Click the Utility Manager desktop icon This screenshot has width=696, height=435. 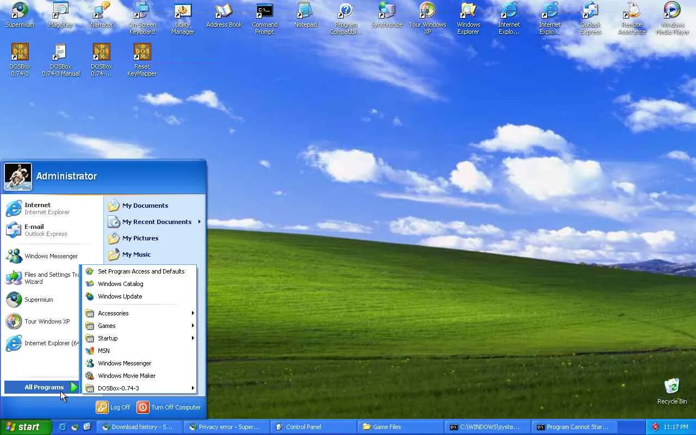pos(183,18)
